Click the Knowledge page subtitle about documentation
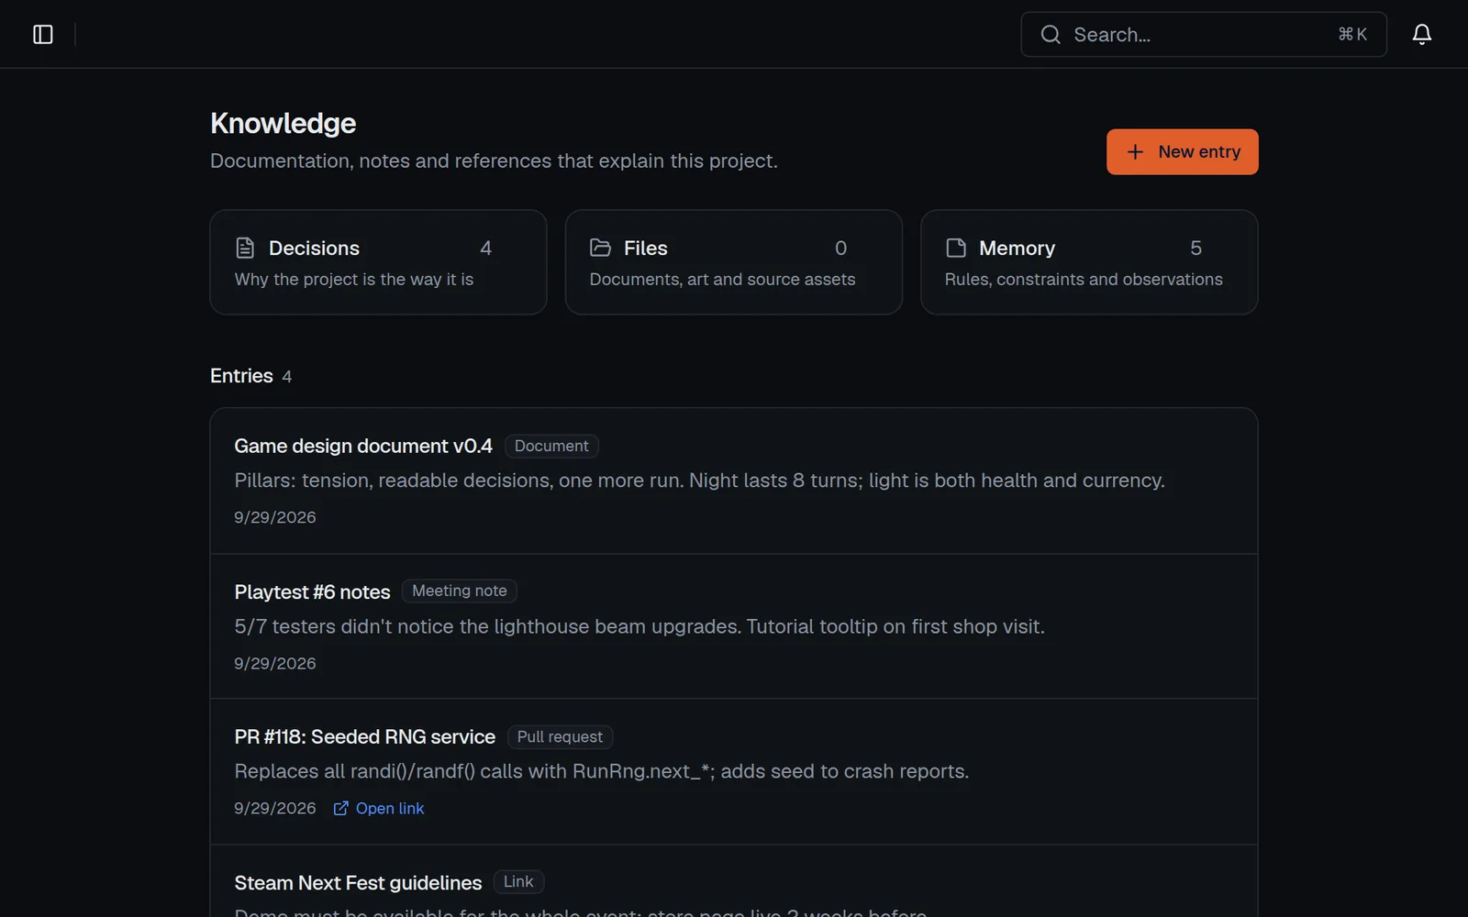Screen dimensions: 1468x917 (x=494, y=161)
